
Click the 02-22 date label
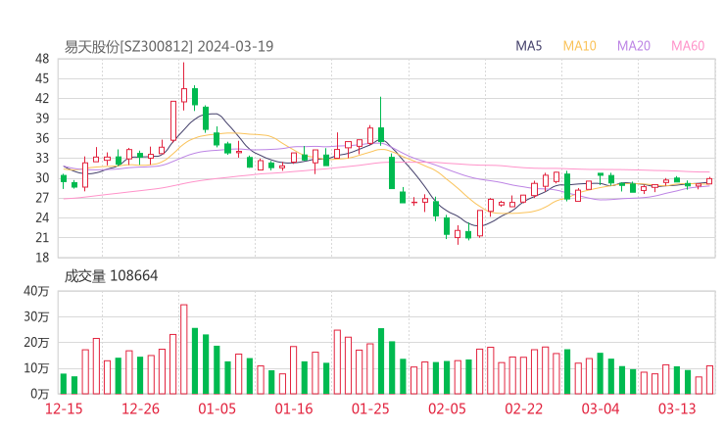pos(523,408)
